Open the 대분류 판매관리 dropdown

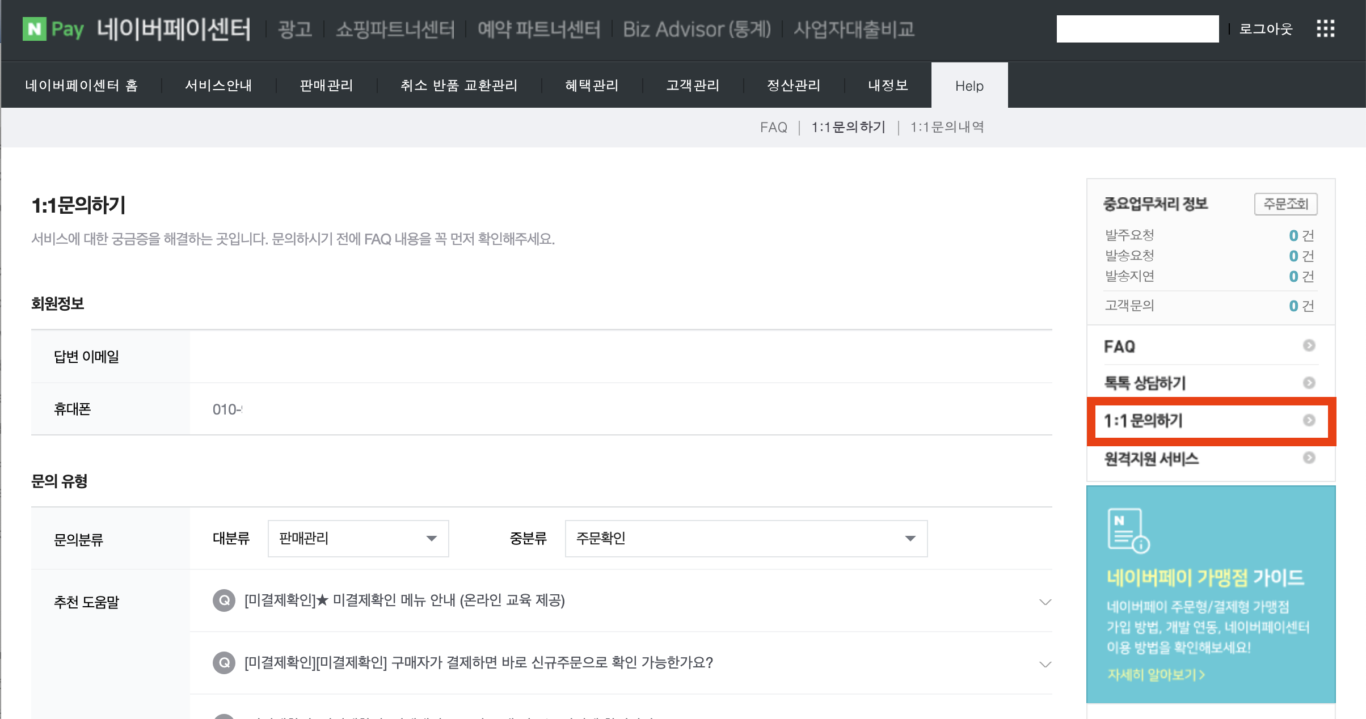[x=358, y=538]
